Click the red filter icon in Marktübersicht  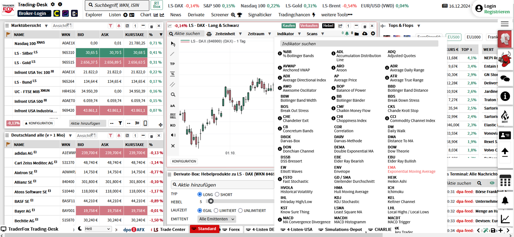coord(111,26)
